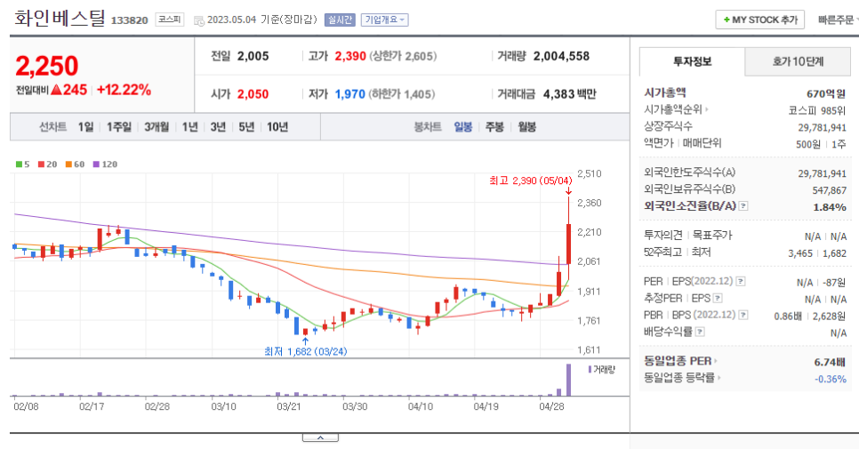Switch to the 투자정보 tab
Screen dimensions: 859x449
pyautogui.click(x=693, y=61)
